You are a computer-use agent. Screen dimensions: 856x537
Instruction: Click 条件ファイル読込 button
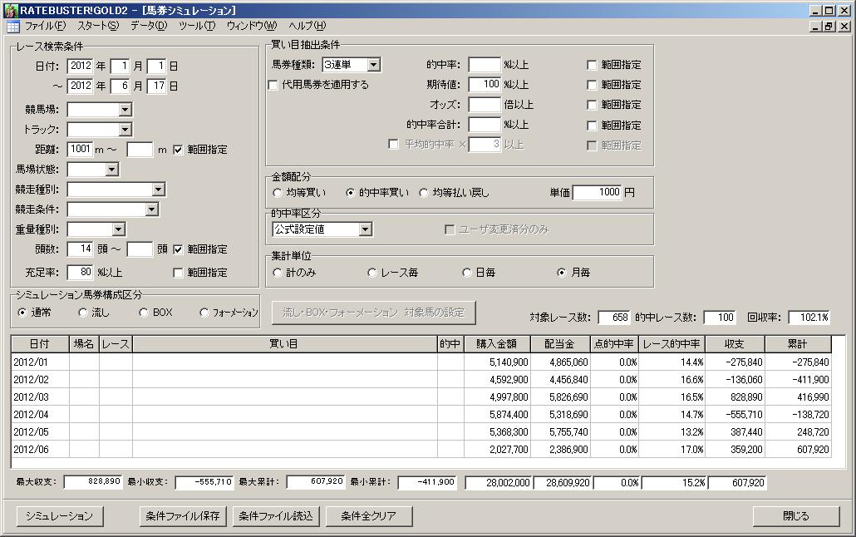[x=276, y=516]
